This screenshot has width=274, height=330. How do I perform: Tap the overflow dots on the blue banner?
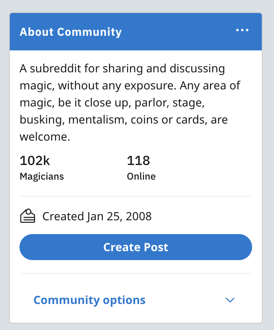pyautogui.click(x=243, y=30)
